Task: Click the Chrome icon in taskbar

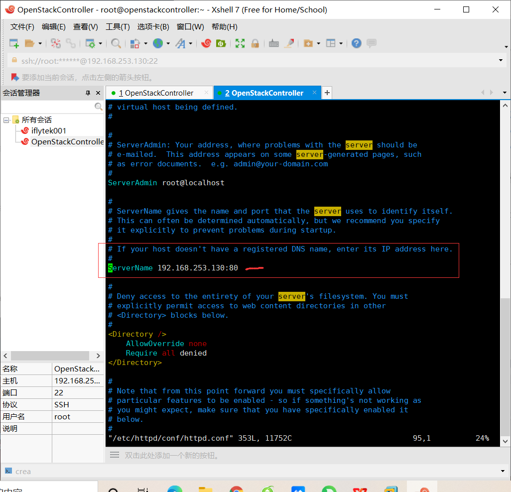Action: [x=236, y=488]
